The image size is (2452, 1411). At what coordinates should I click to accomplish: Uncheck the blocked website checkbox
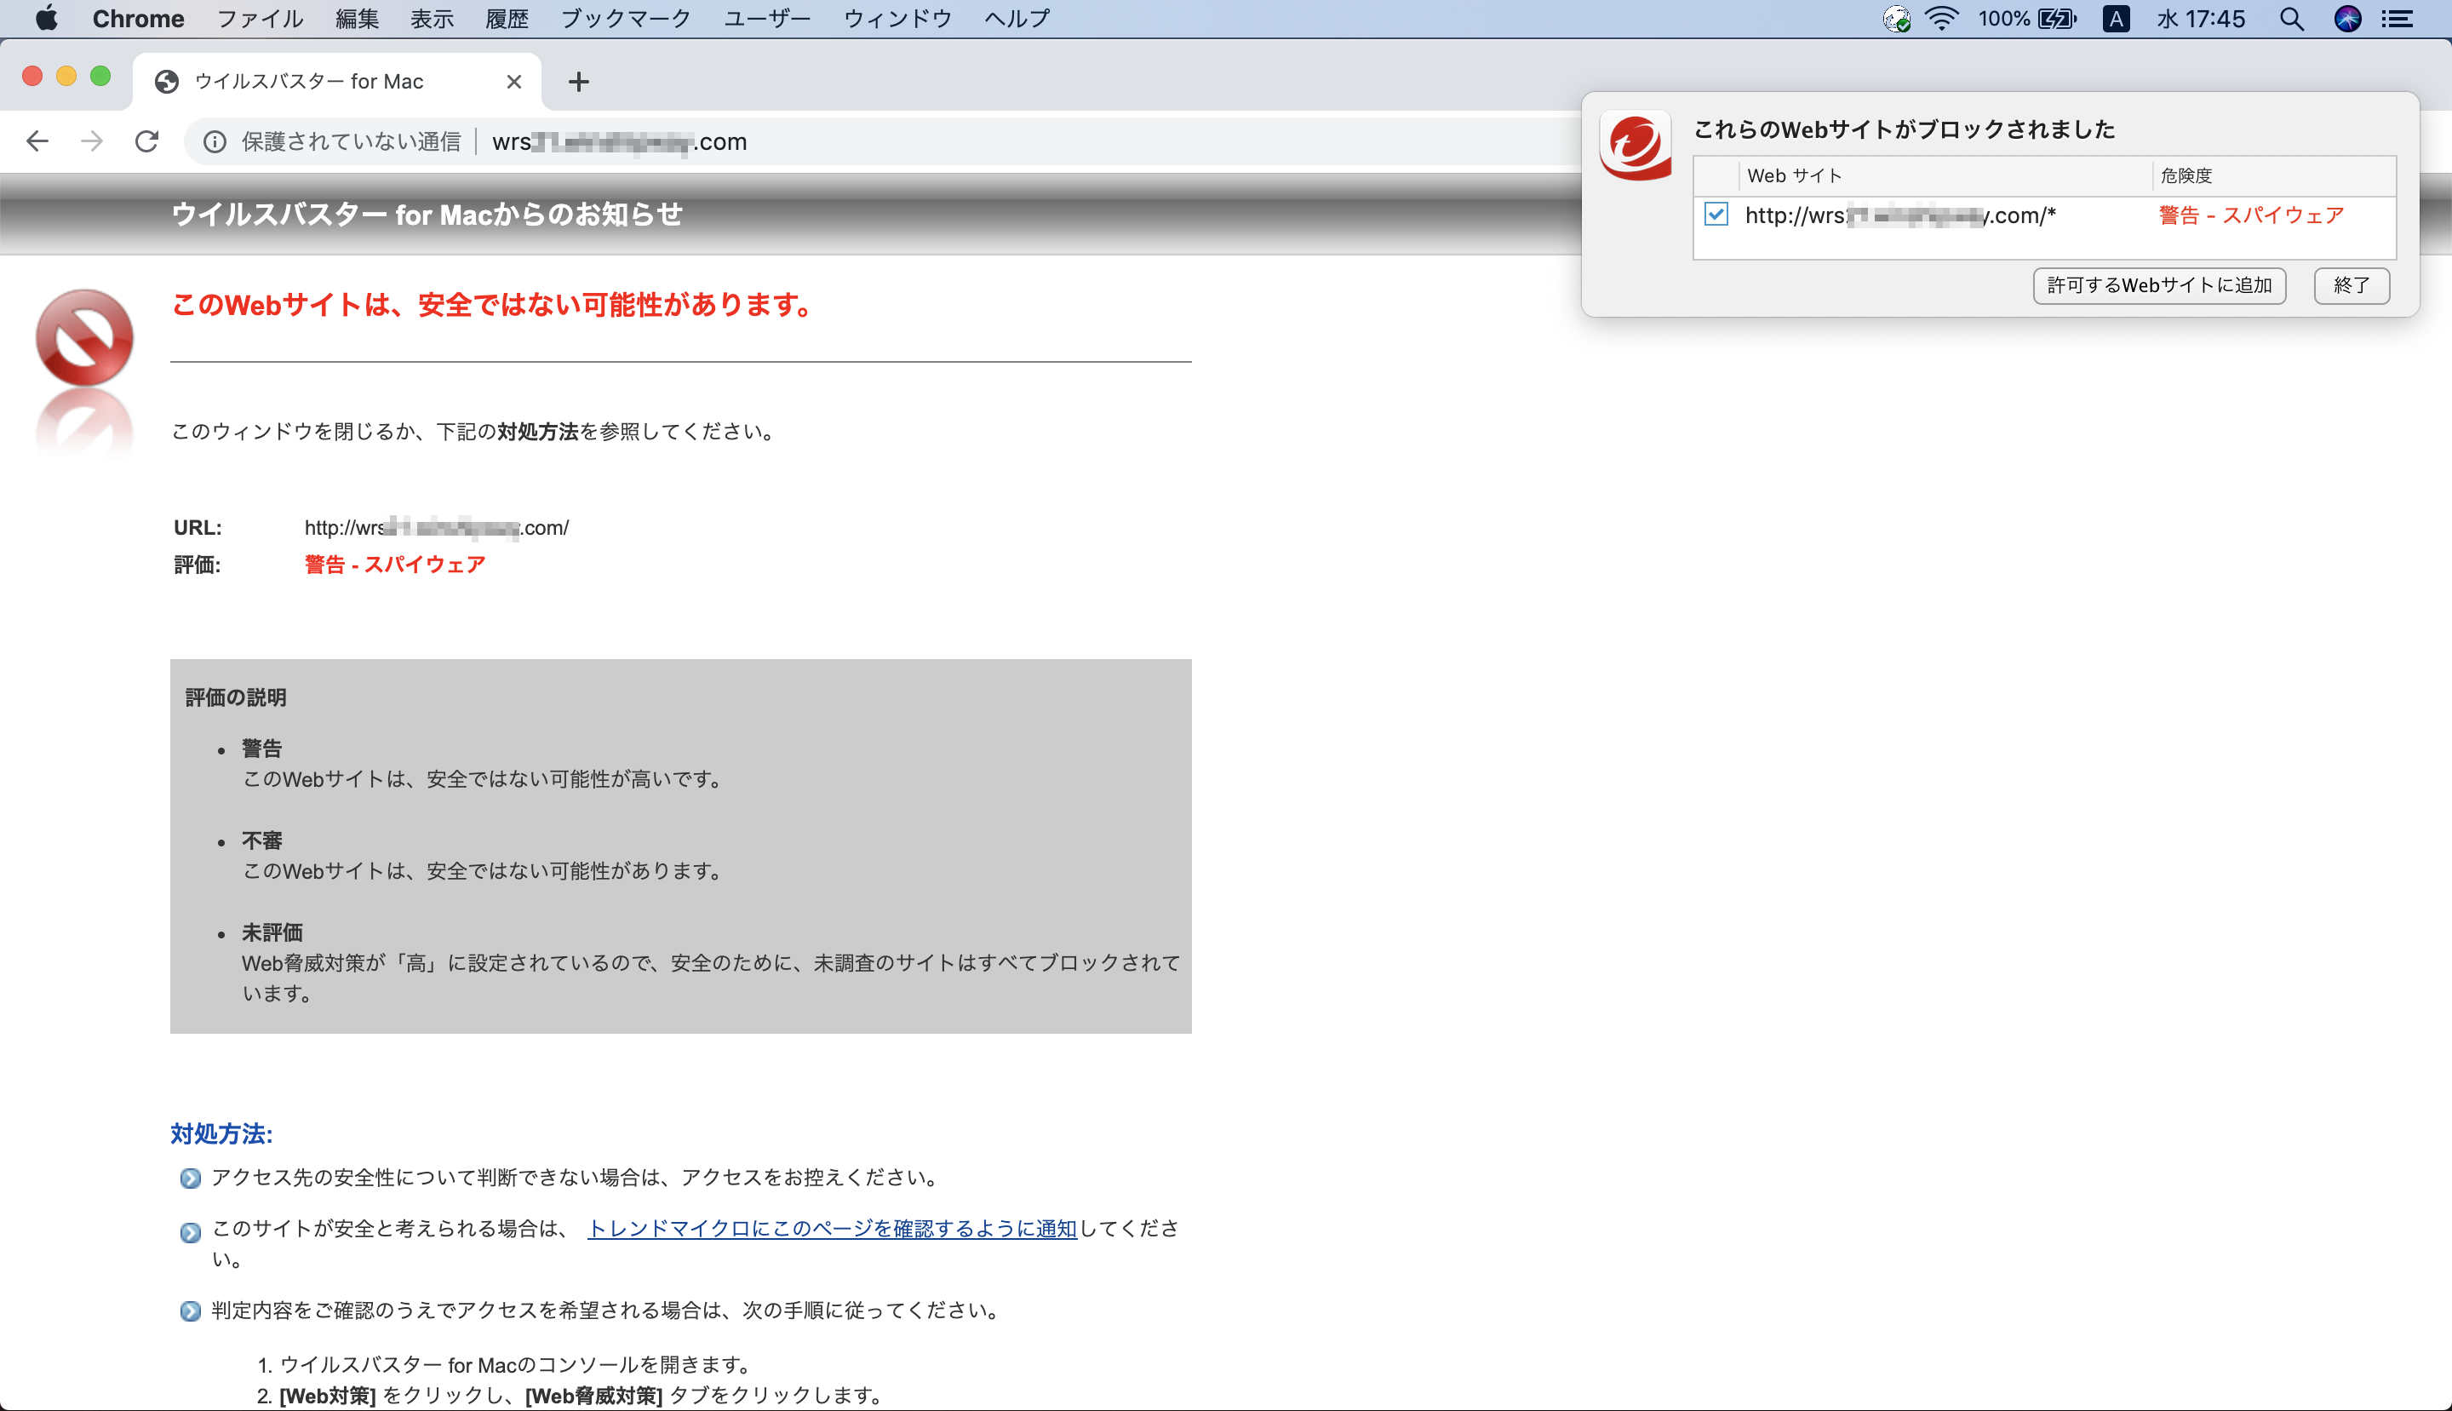click(x=1716, y=215)
